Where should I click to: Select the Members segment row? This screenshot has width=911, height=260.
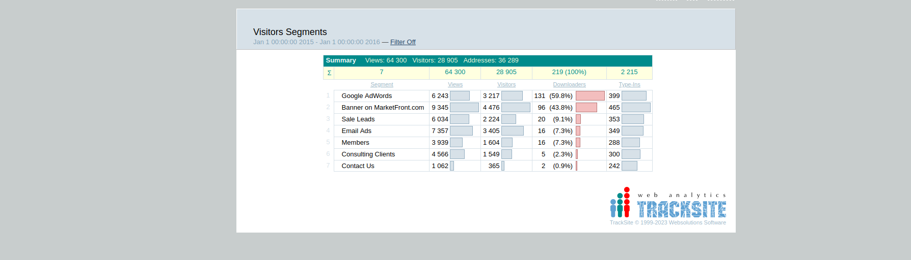(x=355, y=143)
